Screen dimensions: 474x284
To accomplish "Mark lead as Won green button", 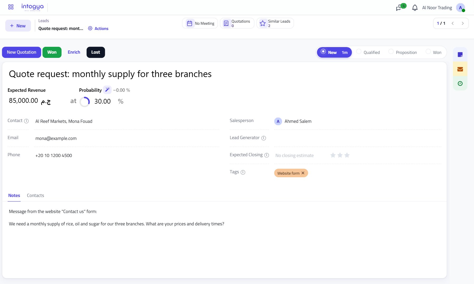I will (52, 52).
